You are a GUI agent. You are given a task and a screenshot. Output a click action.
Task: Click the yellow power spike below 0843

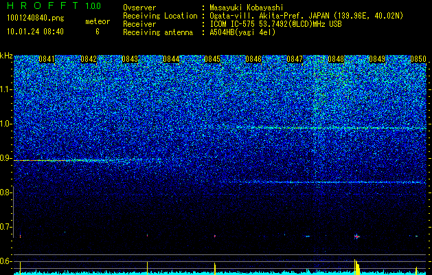point(148,268)
